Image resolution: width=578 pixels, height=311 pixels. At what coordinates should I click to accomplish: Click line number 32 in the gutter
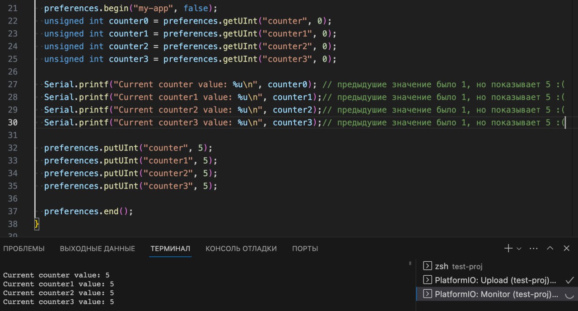point(13,148)
